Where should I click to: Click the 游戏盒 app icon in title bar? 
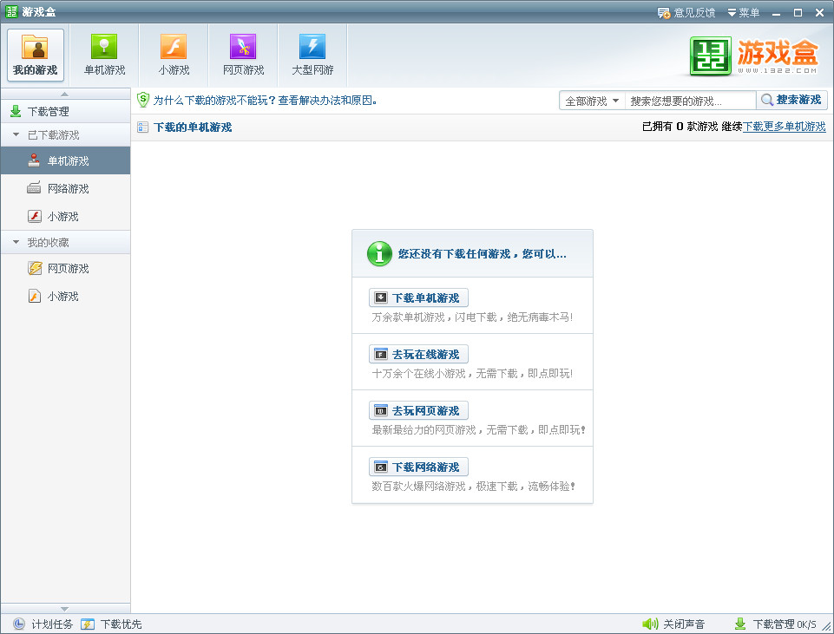click(11, 11)
